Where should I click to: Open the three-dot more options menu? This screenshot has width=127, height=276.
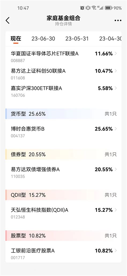pyautogui.click(x=118, y=21)
